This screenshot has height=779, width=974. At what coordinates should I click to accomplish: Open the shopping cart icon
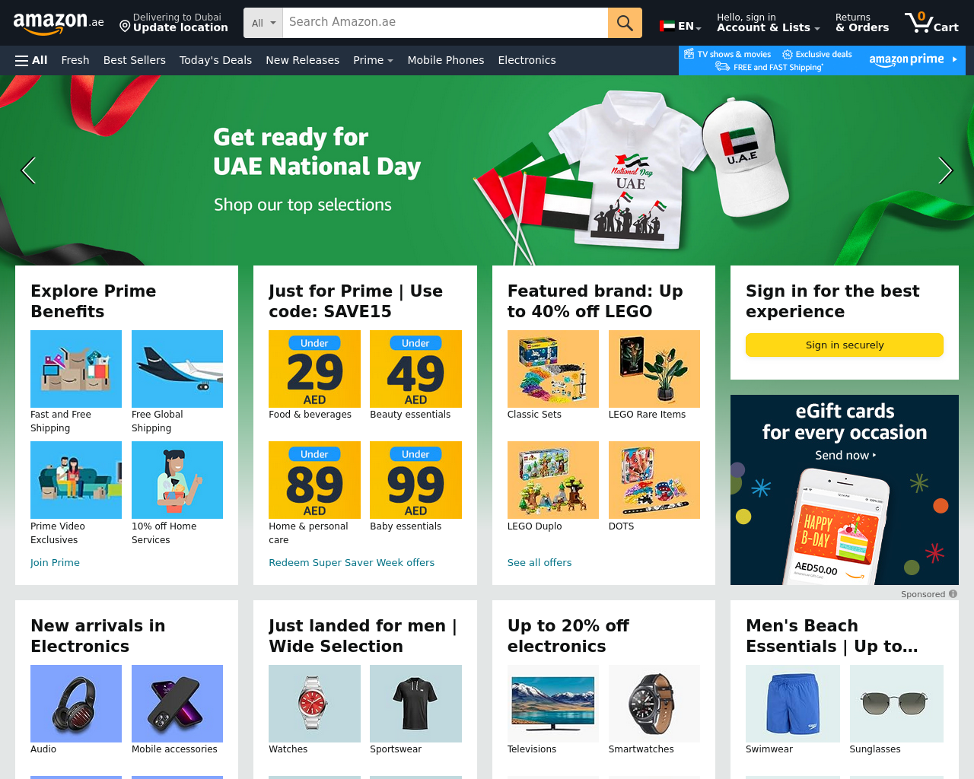(x=931, y=23)
